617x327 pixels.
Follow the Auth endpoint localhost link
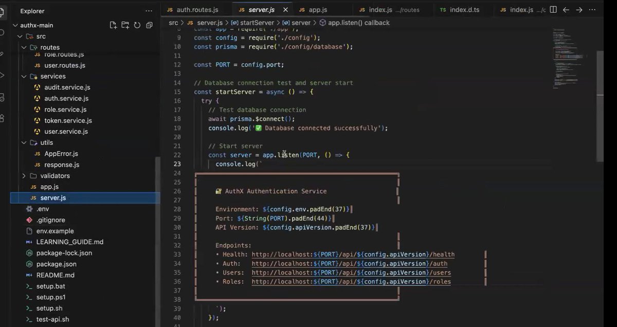click(x=349, y=264)
